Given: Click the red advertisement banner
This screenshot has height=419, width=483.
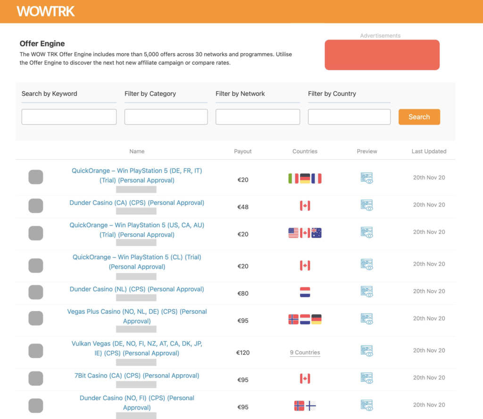Looking at the screenshot, I should point(382,55).
